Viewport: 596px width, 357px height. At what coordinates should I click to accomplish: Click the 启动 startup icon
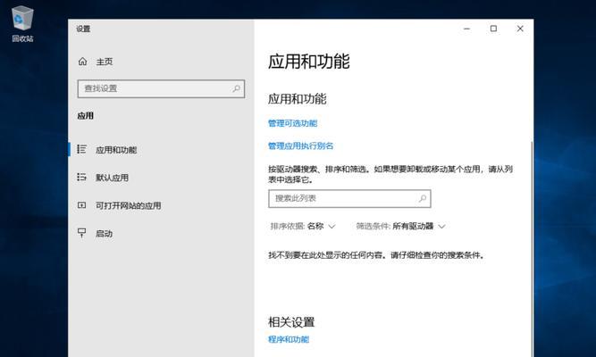[81, 232]
